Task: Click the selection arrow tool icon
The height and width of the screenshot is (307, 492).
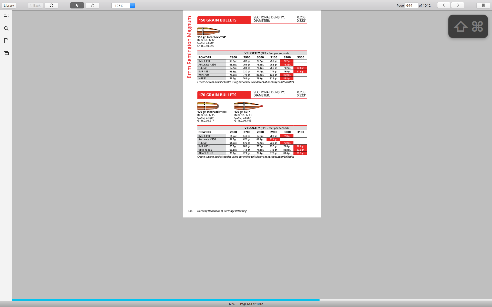Action: click(x=77, y=5)
